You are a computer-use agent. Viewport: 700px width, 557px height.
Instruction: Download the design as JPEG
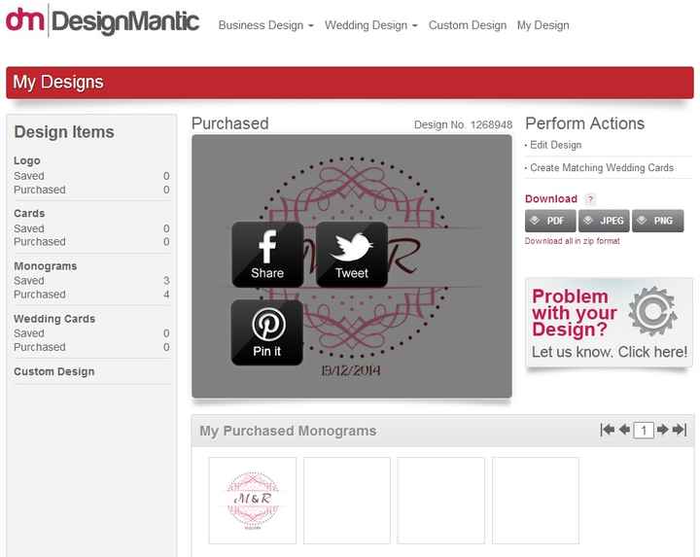604,221
